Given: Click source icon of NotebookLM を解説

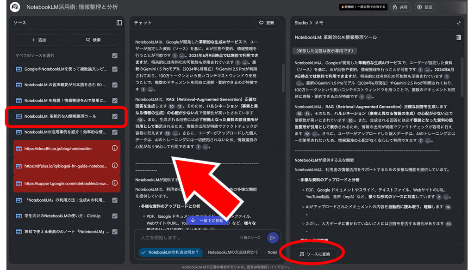Looking at the screenshot, I should (x=19, y=101).
